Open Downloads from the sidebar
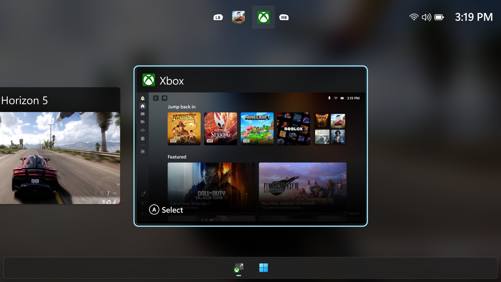This screenshot has width=501, height=282. click(x=142, y=212)
